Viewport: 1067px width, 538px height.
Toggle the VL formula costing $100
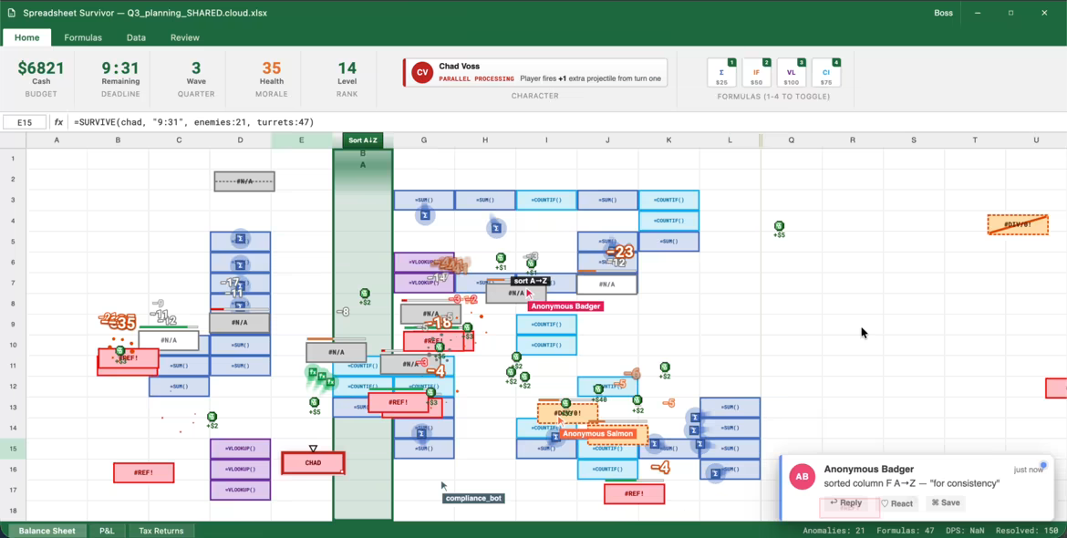pyautogui.click(x=791, y=74)
